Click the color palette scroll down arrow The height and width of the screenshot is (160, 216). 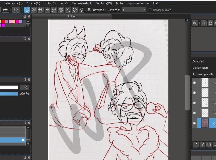coord(28,25)
